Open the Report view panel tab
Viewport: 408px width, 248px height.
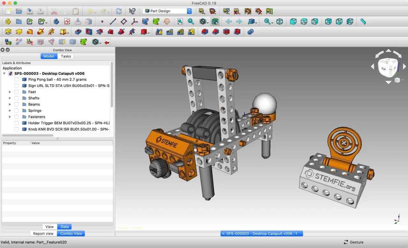click(43, 233)
